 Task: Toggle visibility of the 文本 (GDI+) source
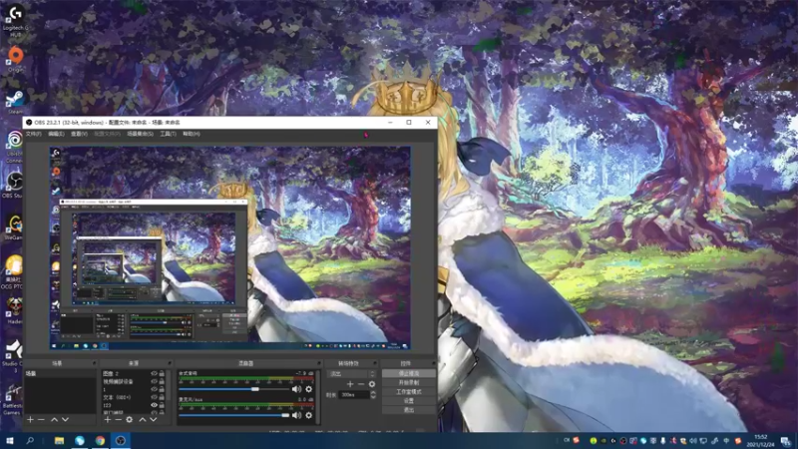154,397
